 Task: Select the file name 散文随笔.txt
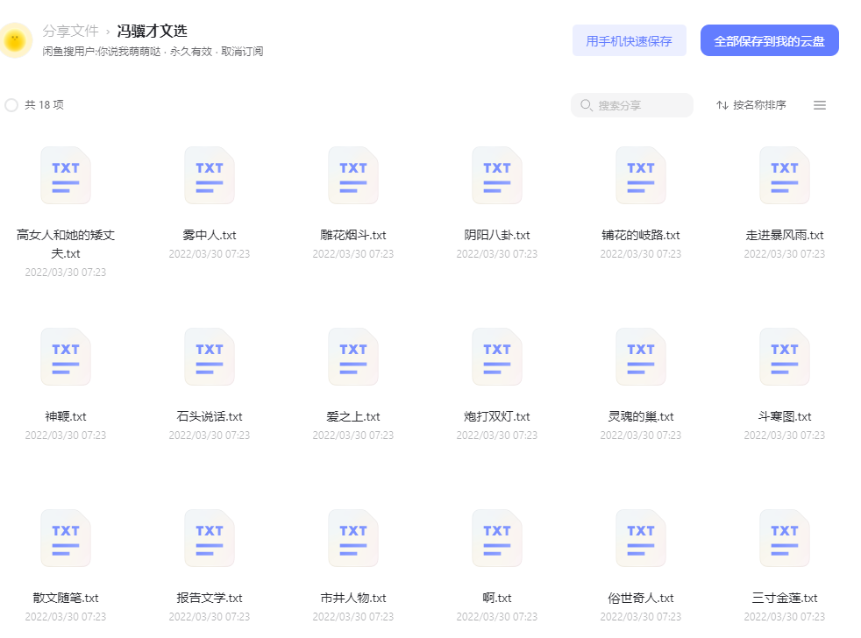pyautogui.click(x=66, y=598)
